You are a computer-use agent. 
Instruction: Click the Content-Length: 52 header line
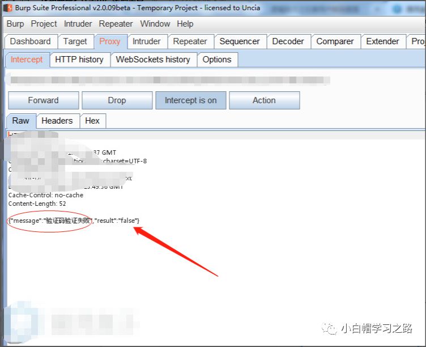(37, 204)
